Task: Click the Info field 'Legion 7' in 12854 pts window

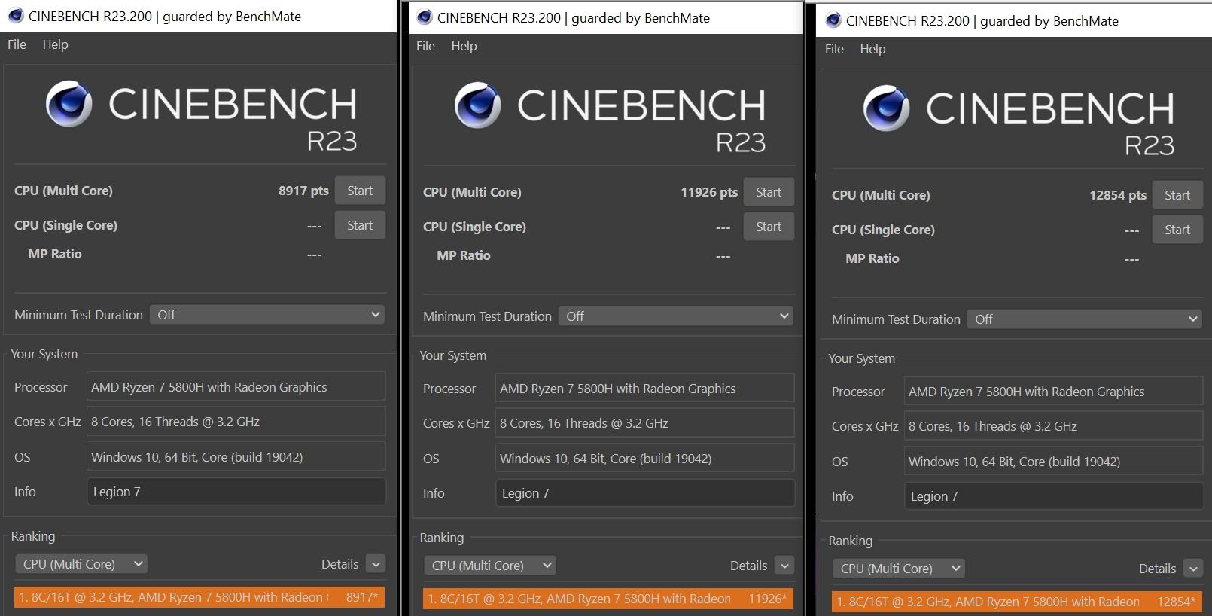Action: (1054, 496)
